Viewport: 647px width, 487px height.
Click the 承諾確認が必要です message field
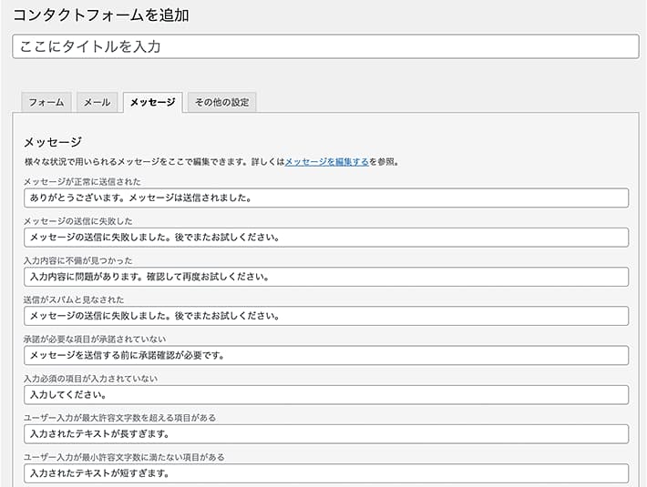point(326,356)
